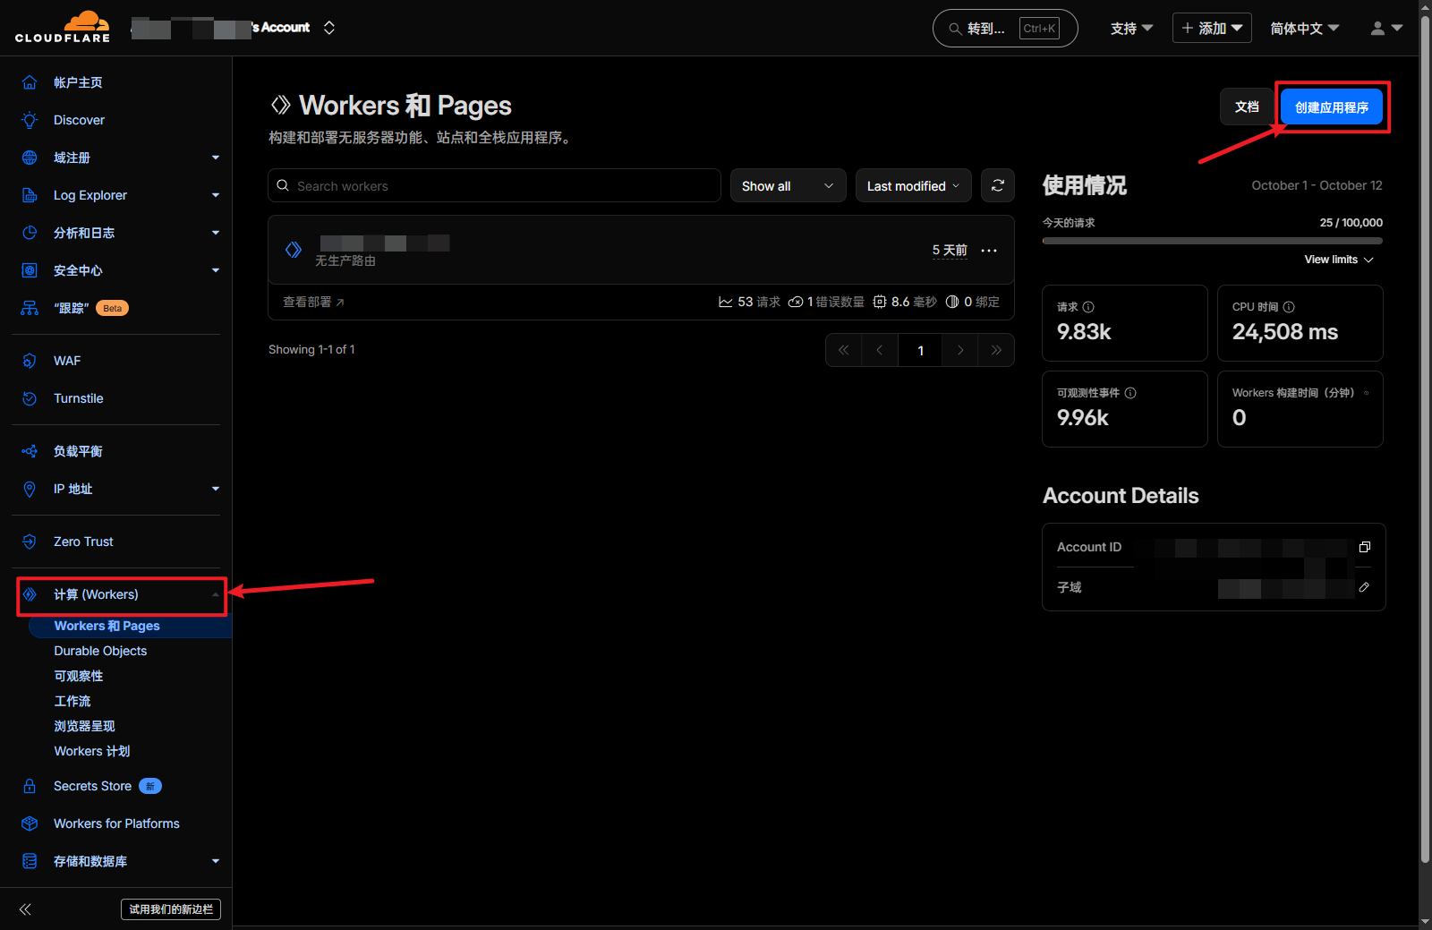Copy the Account ID
Viewport: 1432px width, 930px height.
pos(1364,546)
